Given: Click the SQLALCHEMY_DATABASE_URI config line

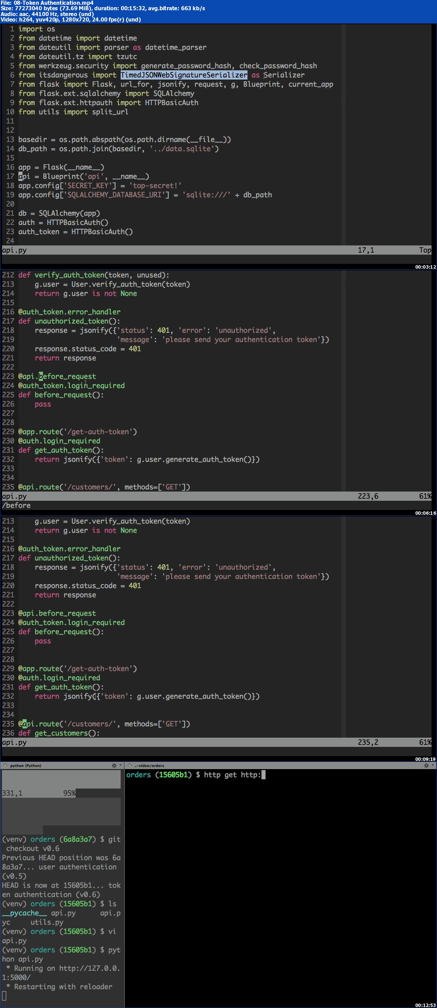Looking at the screenshot, I should pos(145,195).
